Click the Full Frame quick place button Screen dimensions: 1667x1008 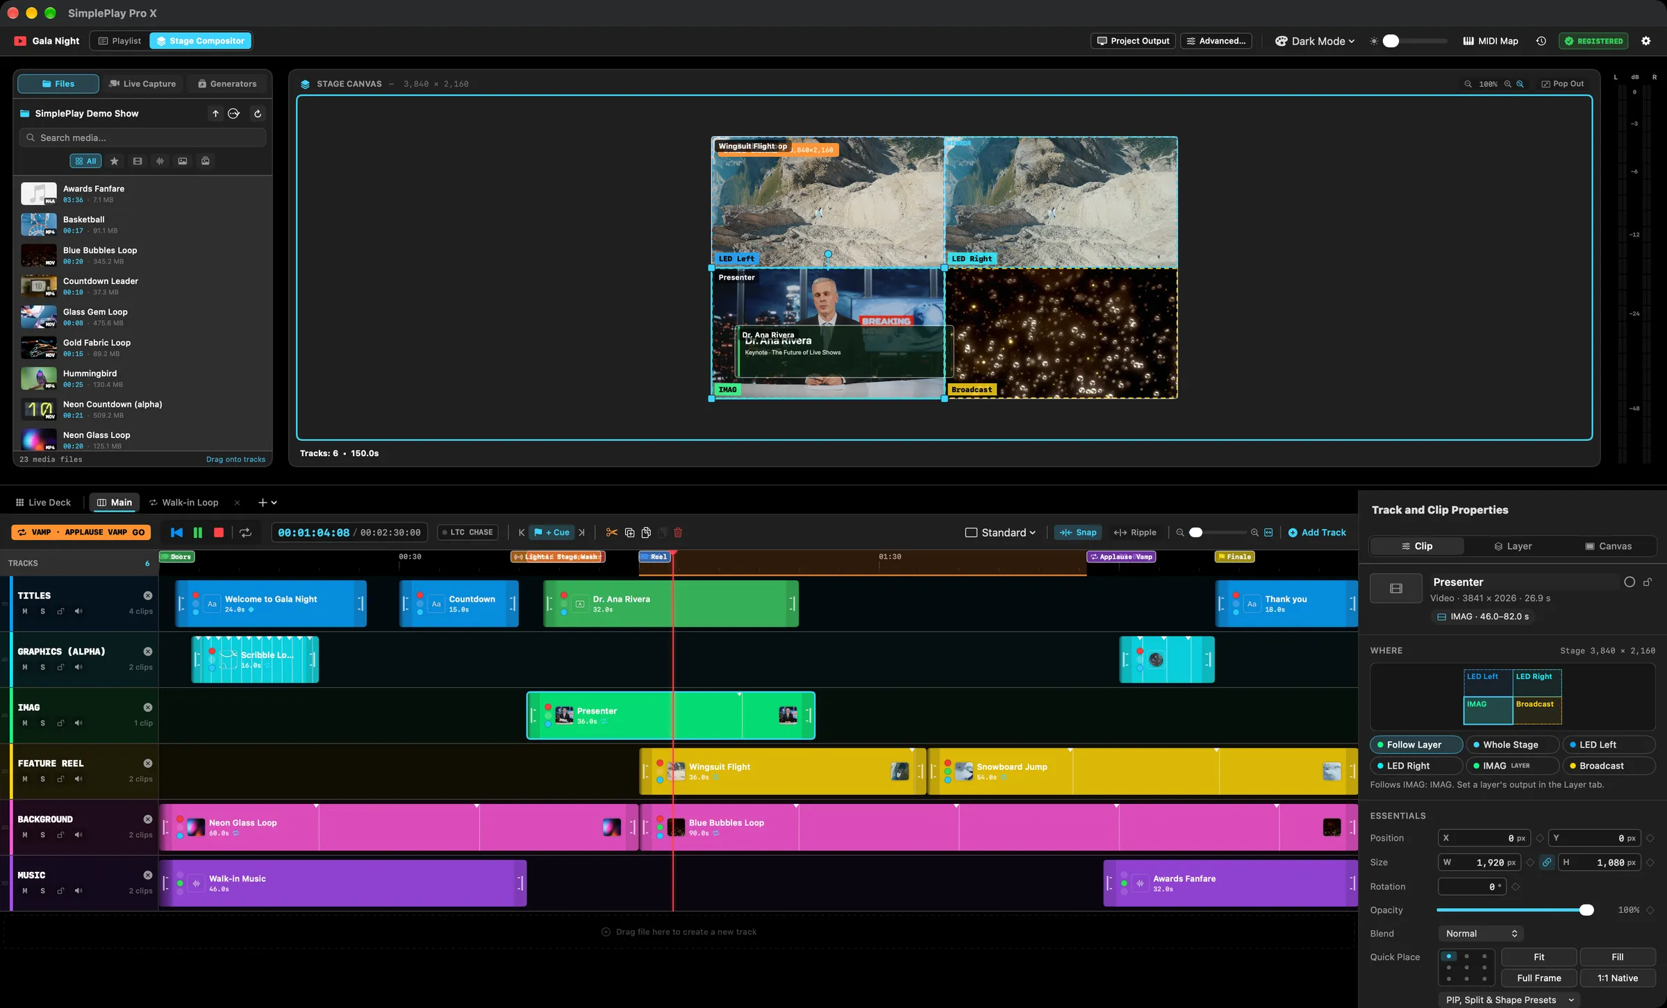click(1539, 978)
